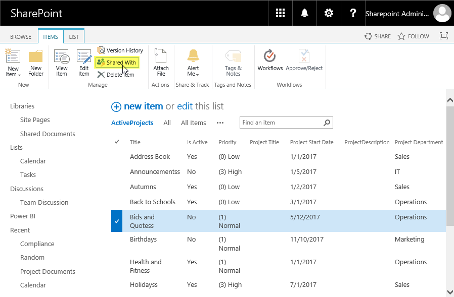The height and width of the screenshot is (297, 454).
Task: Open Site Pages in the sidebar
Action: coord(35,120)
